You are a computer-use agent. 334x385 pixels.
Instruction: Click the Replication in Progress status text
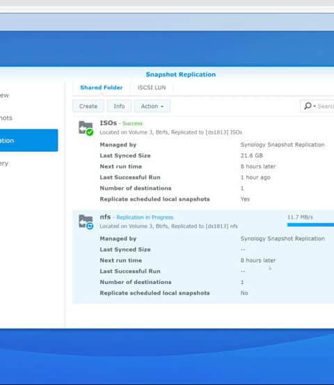[145, 217]
